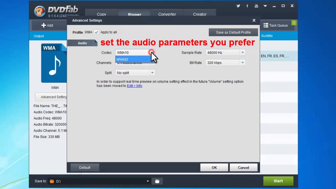Open the Sample Rate dropdown arrow
Viewport: 336px width, 189px height.
(x=243, y=52)
